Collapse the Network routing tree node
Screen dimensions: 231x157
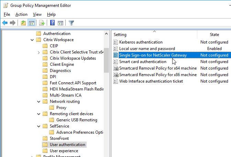pyautogui.click(x=38, y=101)
